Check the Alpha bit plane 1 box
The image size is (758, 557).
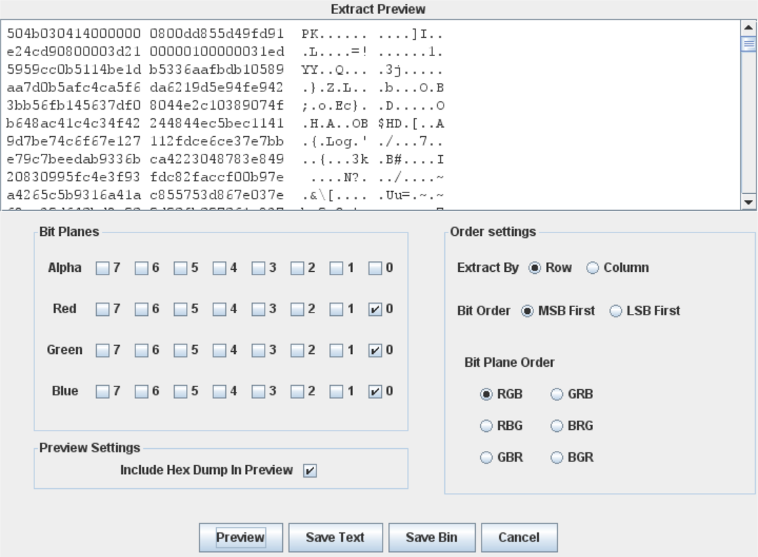tap(336, 268)
